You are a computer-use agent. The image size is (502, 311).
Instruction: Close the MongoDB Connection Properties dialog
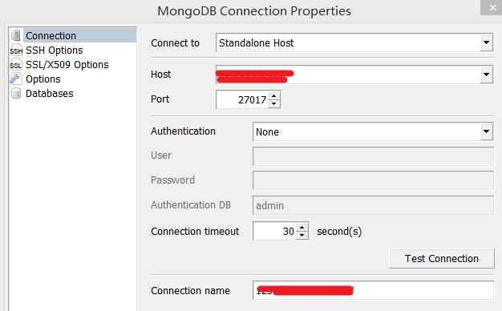(492, 8)
